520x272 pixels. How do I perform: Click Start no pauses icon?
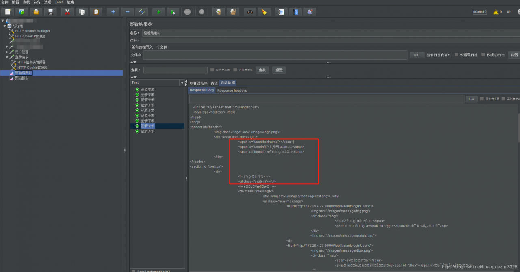point(173,12)
